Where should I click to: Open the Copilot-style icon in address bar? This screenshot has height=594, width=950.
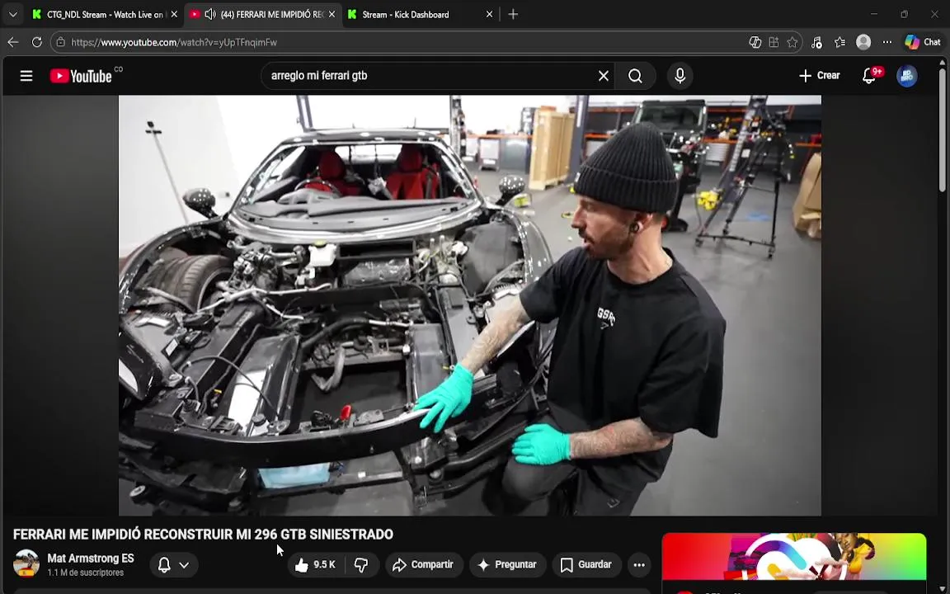755,42
